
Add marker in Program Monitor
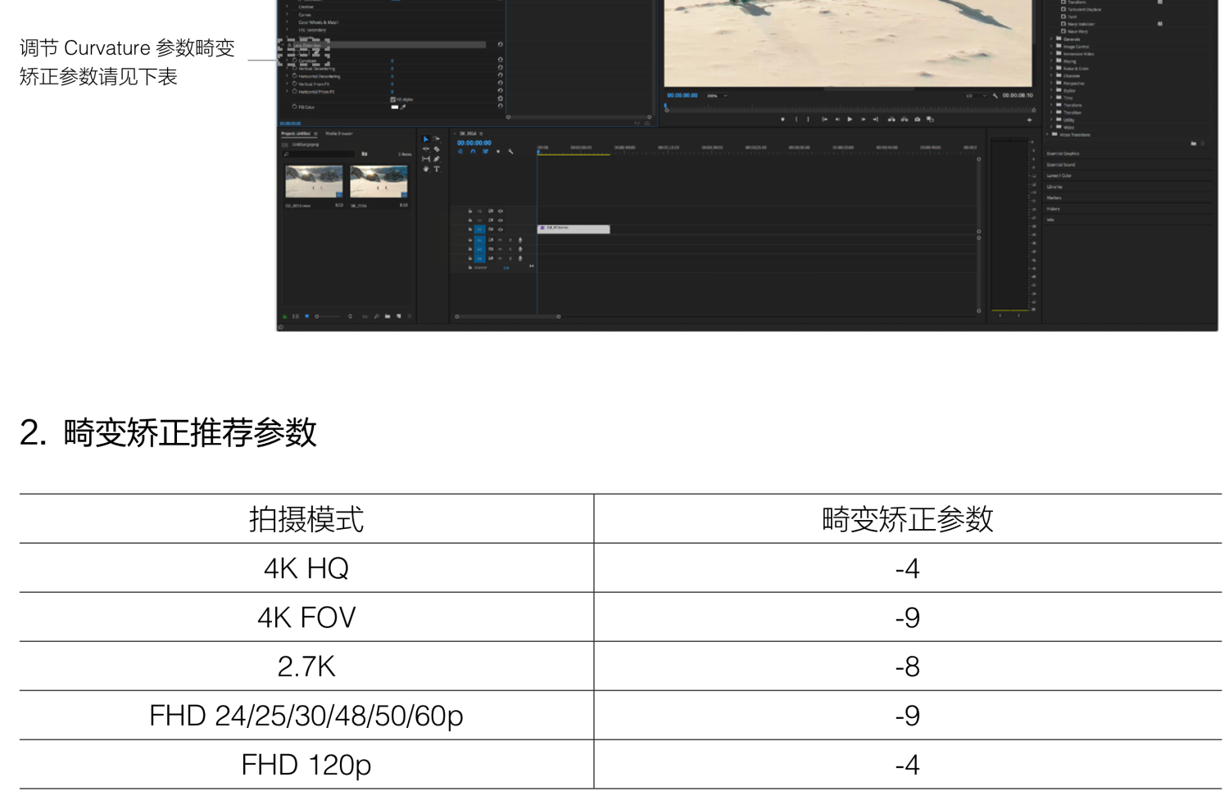click(782, 120)
